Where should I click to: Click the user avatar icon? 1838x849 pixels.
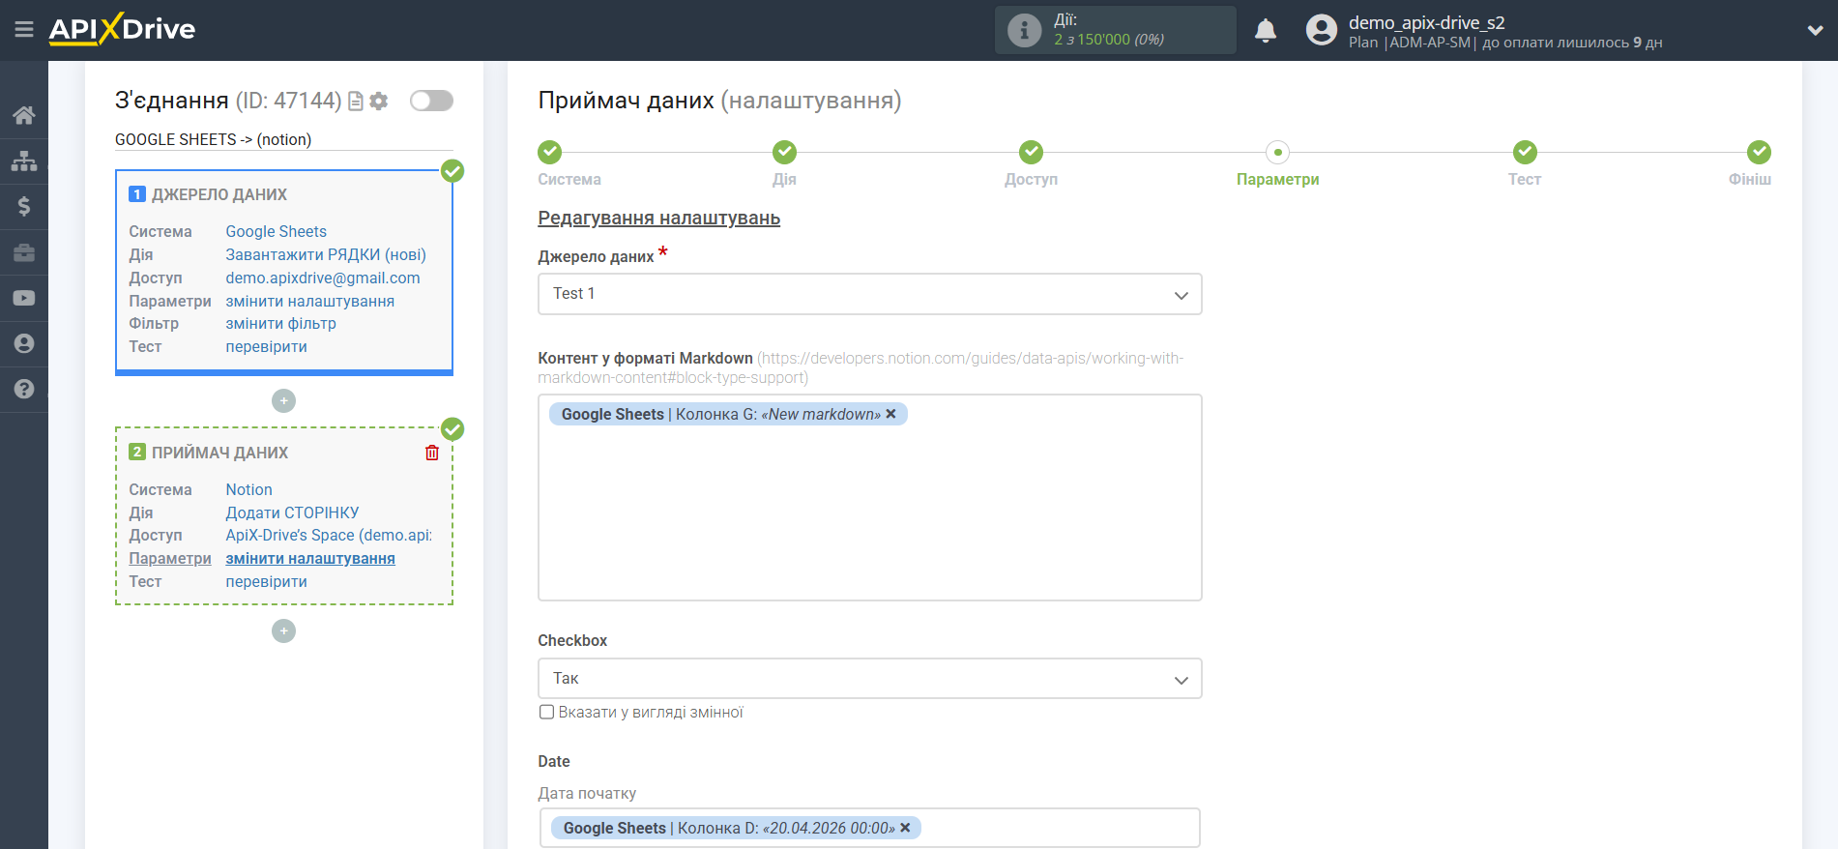pos(1321,30)
